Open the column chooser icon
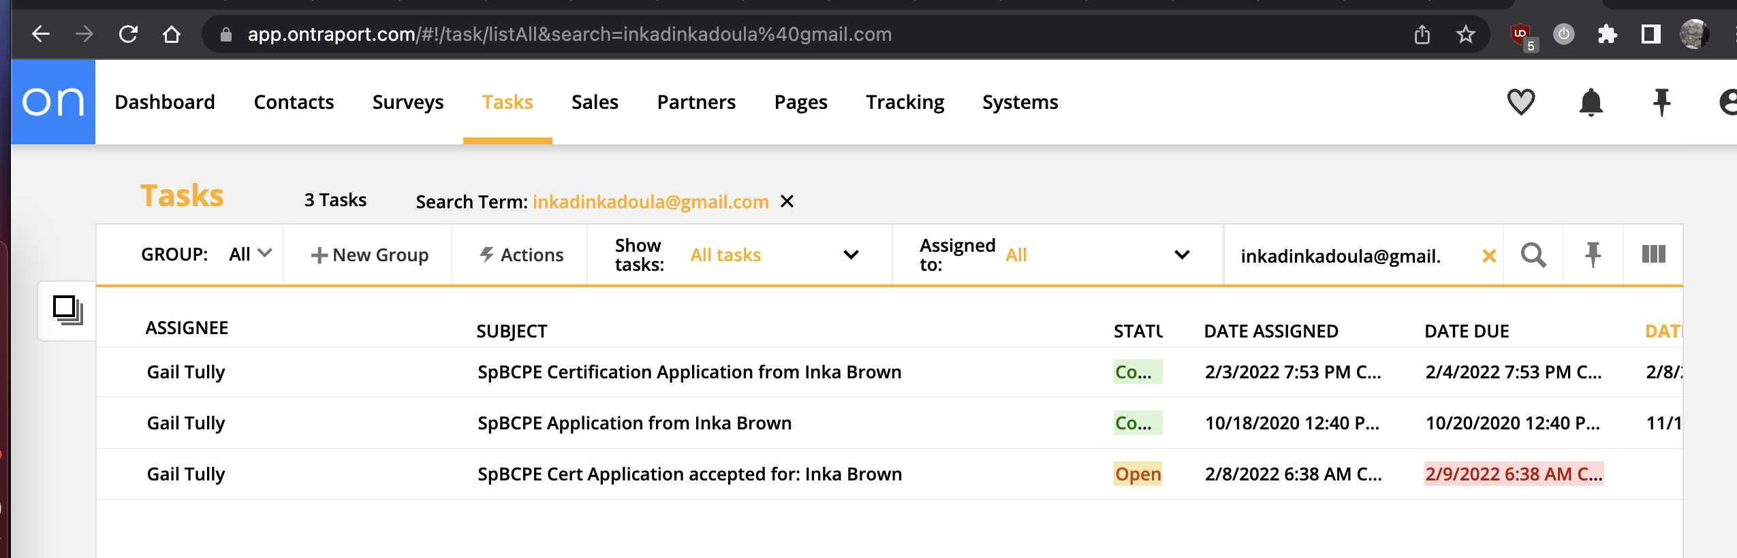The height and width of the screenshot is (558, 1737). pos(1654,255)
